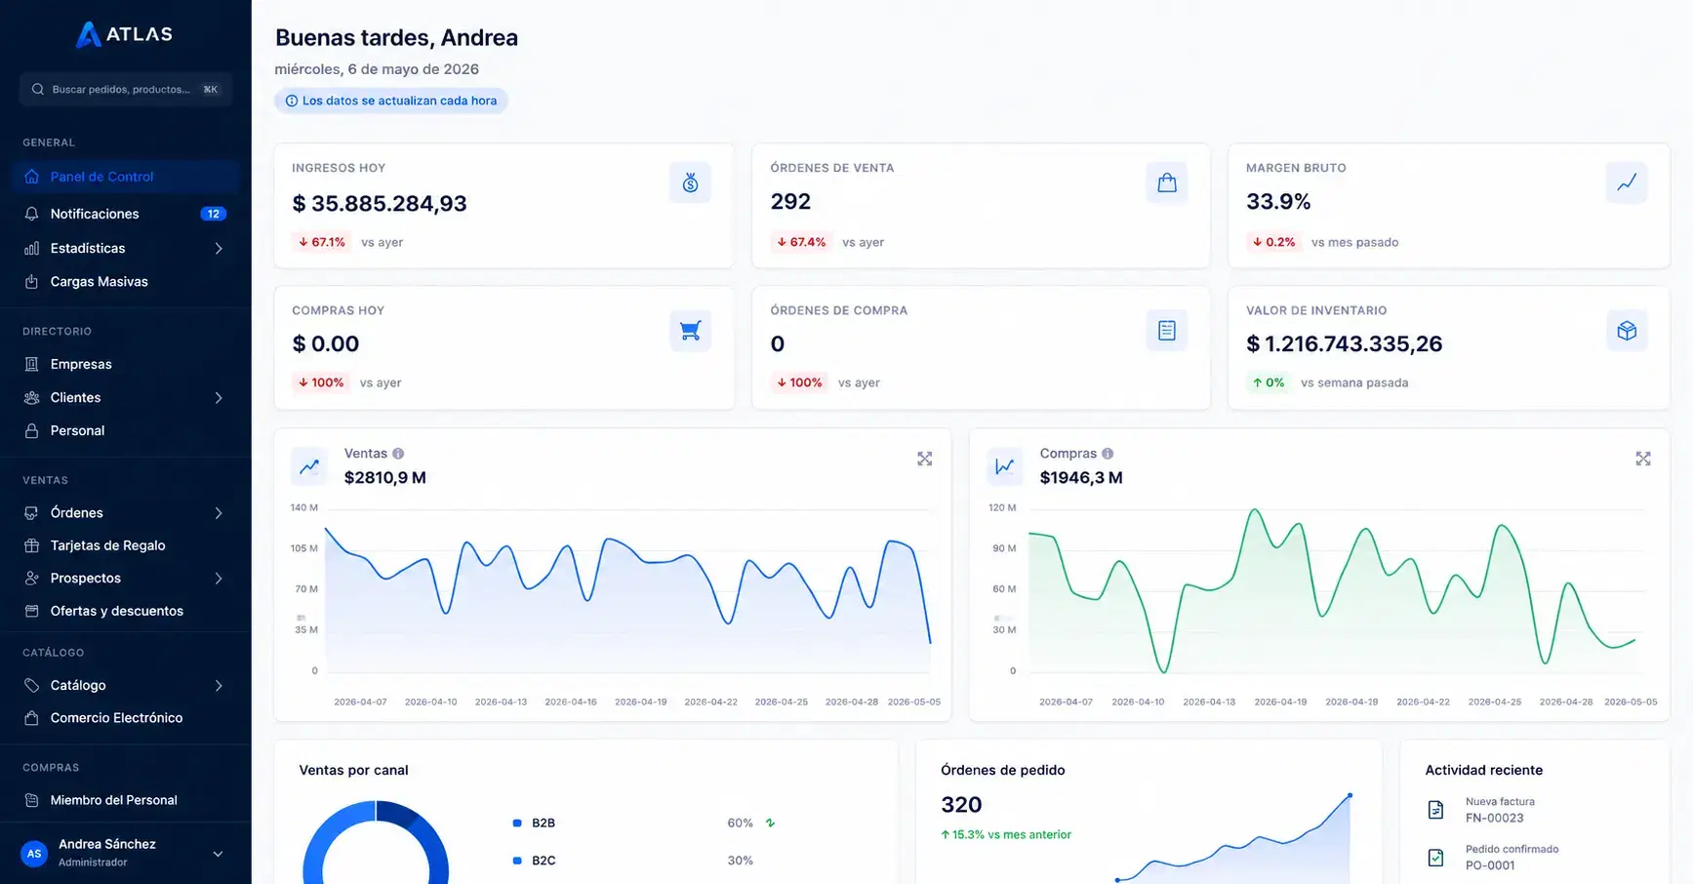
Task: Open Pedido confirmado PO-0001 activity
Action: click(x=1512, y=857)
